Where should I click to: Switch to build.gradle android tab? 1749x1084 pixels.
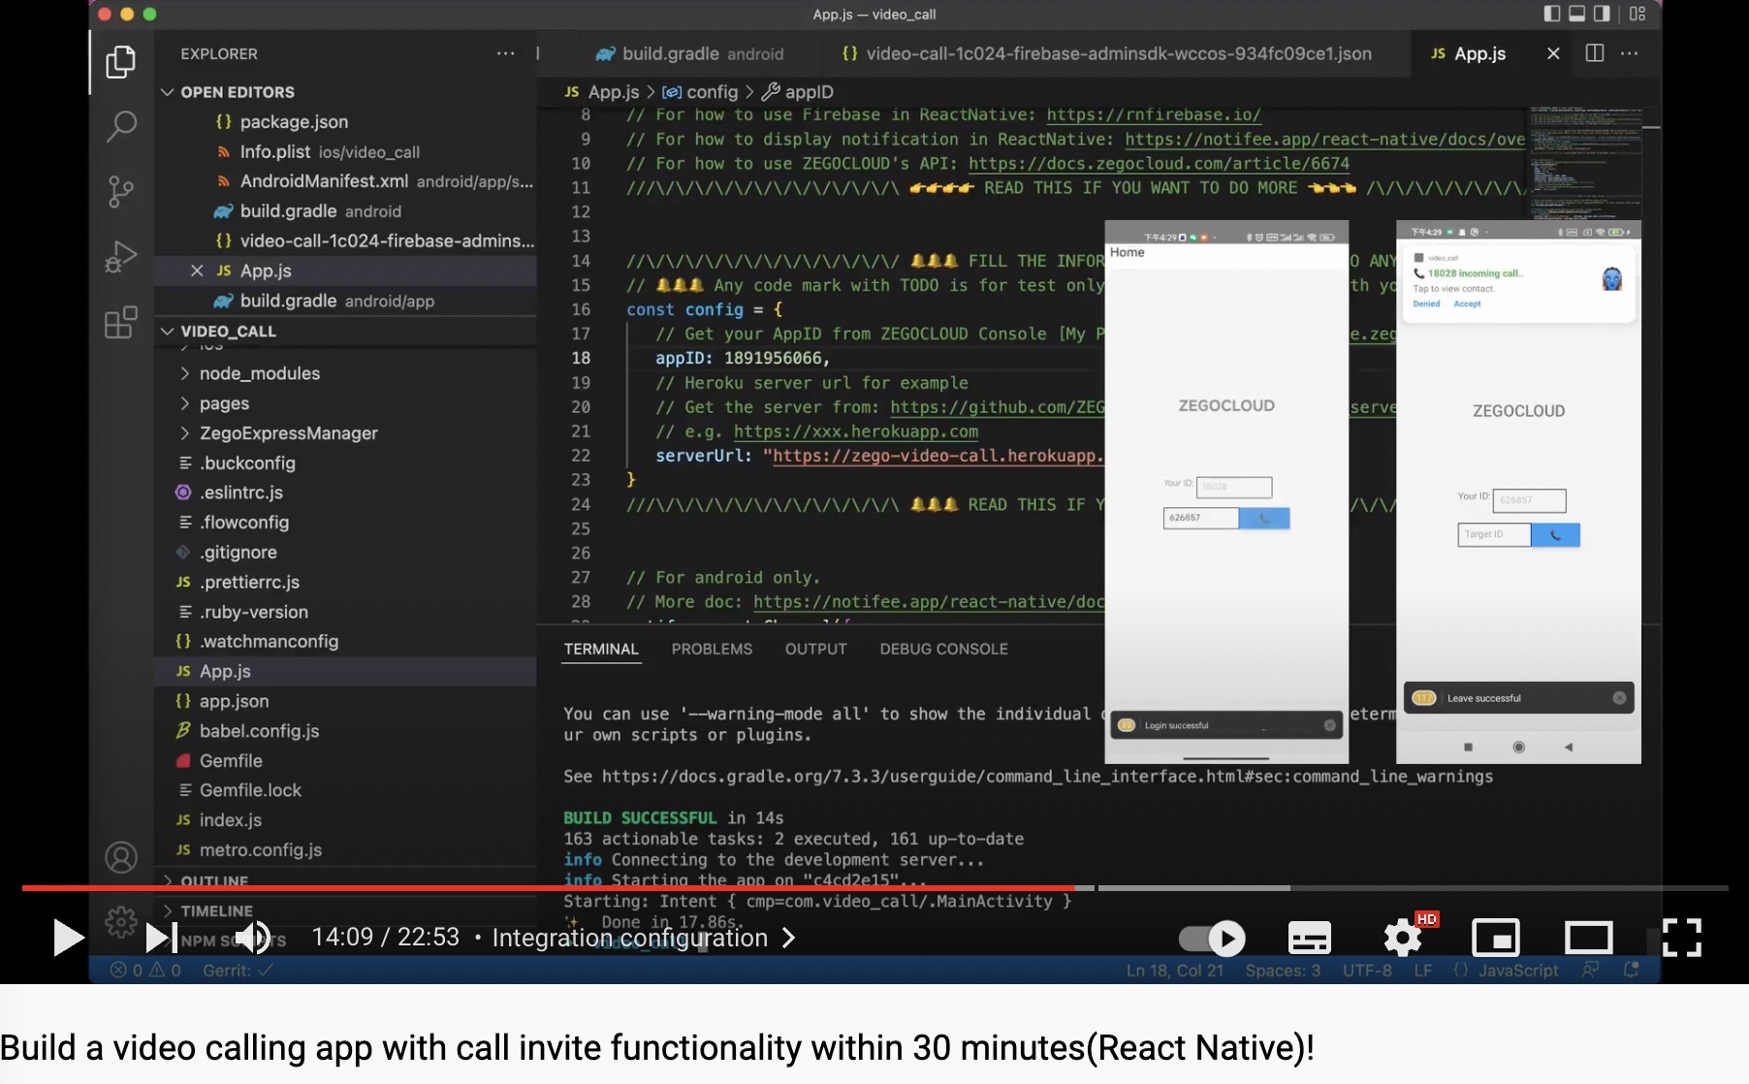click(690, 54)
